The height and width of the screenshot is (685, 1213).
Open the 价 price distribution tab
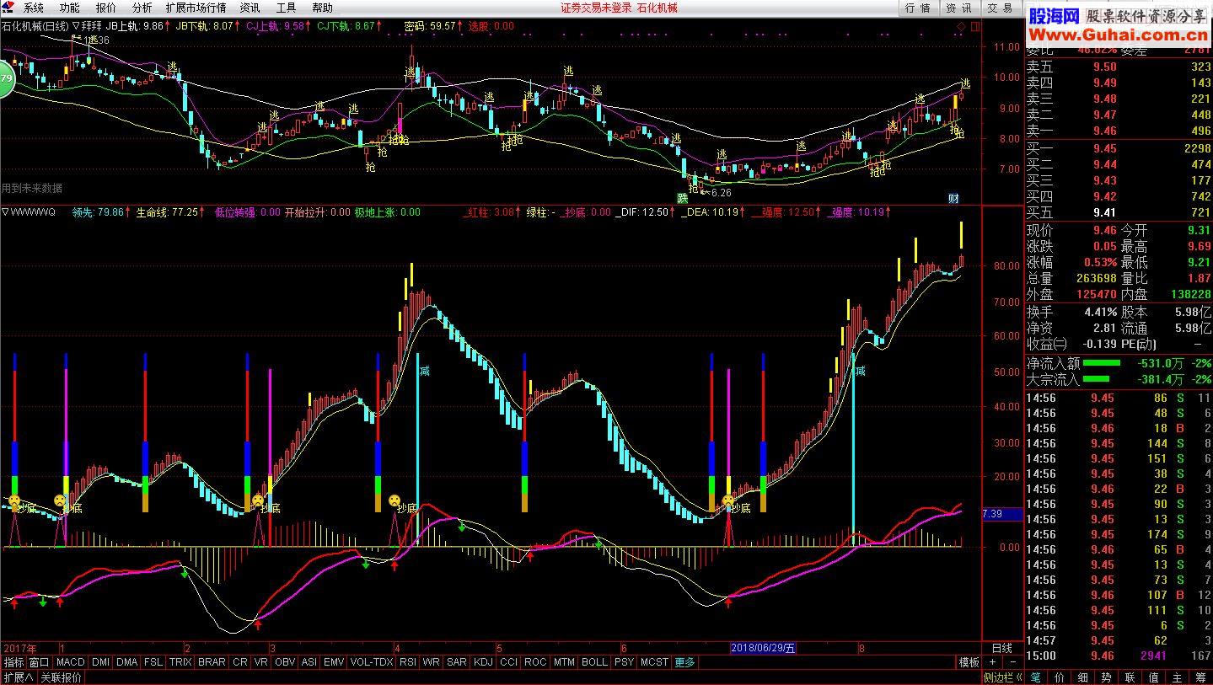click(x=1060, y=677)
